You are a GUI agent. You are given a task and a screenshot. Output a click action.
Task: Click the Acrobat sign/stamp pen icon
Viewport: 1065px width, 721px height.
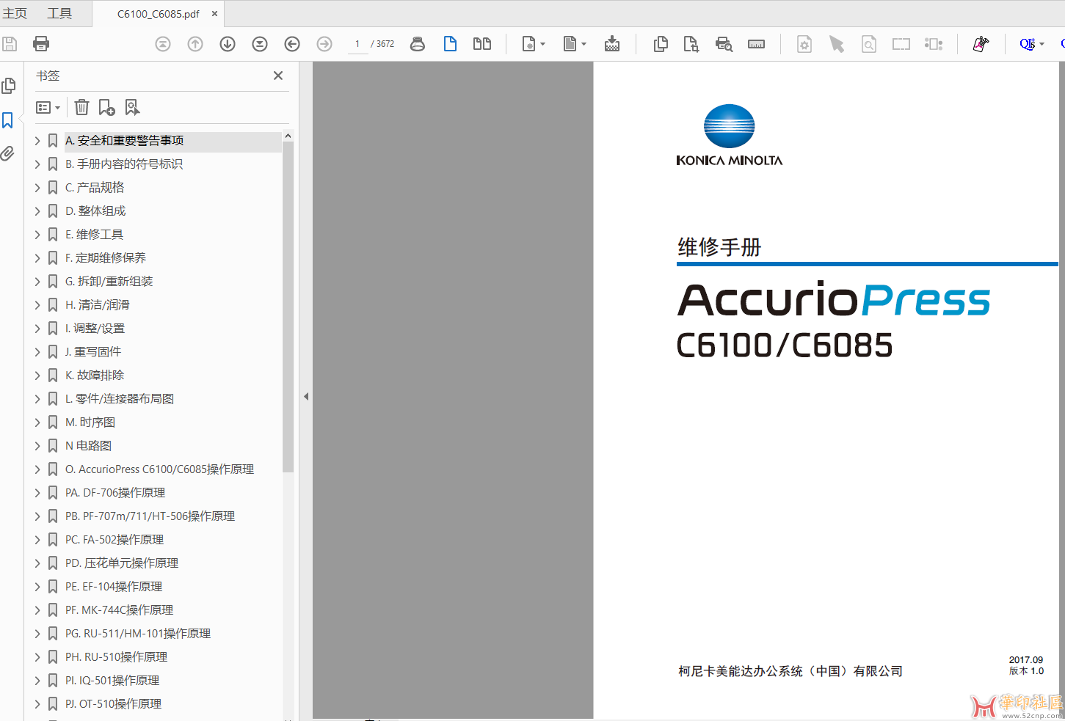(981, 44)
